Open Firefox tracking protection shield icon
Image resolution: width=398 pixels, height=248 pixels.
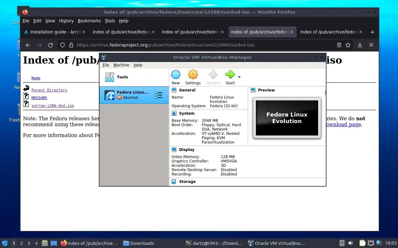click(x=62, y=45)
